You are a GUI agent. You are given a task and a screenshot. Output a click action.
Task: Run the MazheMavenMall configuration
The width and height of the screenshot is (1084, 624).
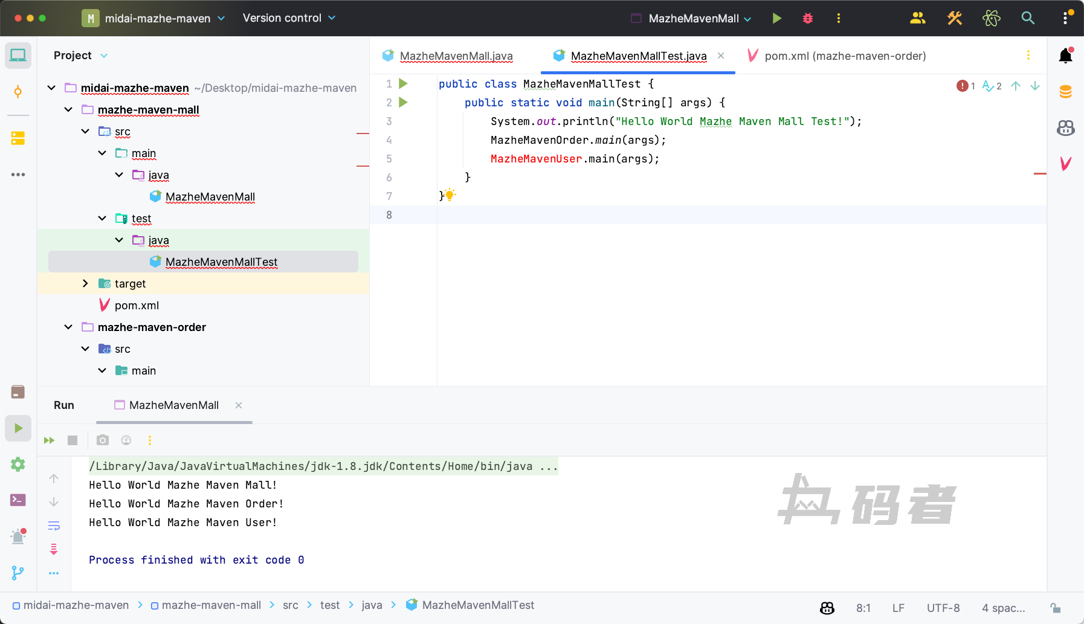(776, 18)
